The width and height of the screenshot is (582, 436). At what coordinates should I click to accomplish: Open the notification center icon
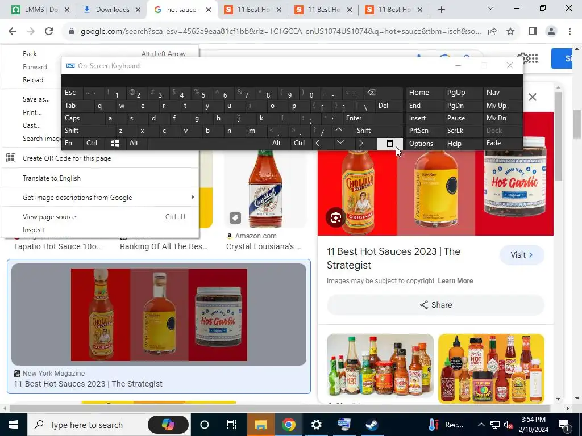(564, 425)
